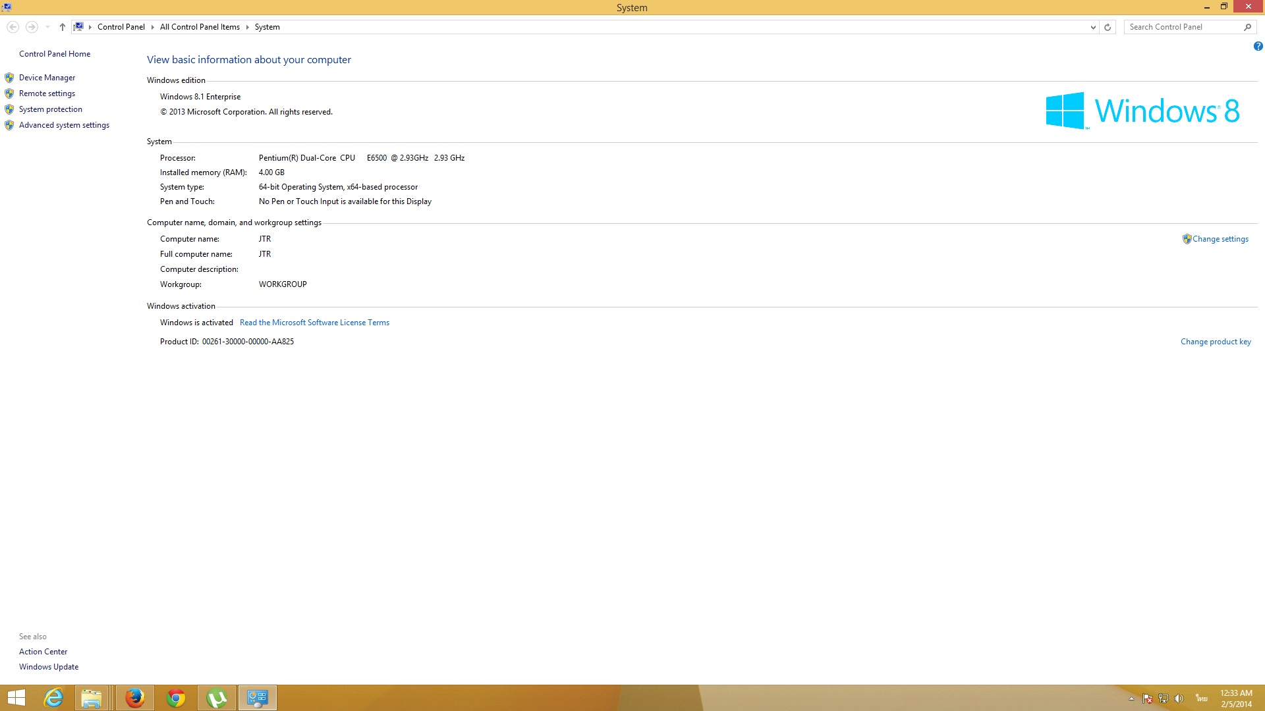Open recent locations dropdown arrow
Screen dimensions: 1265x711
click(47, 27)
